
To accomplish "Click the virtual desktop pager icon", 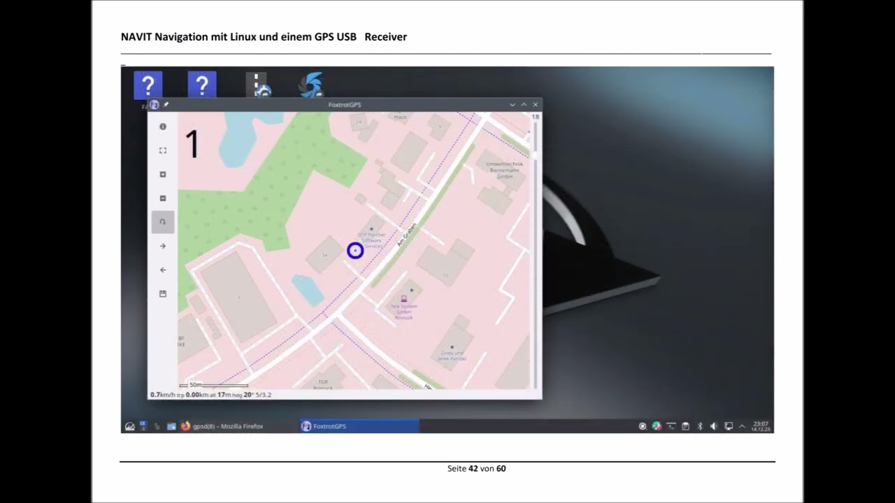I will pos(143,426).
